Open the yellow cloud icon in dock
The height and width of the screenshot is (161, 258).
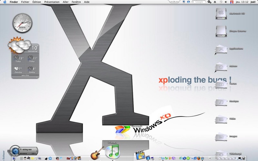pyautogui.click(x=32, y=158)
